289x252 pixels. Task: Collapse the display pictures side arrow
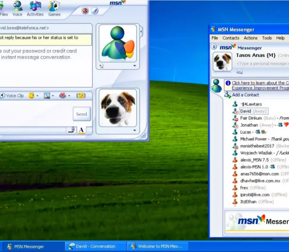click(x=141, y=31)
